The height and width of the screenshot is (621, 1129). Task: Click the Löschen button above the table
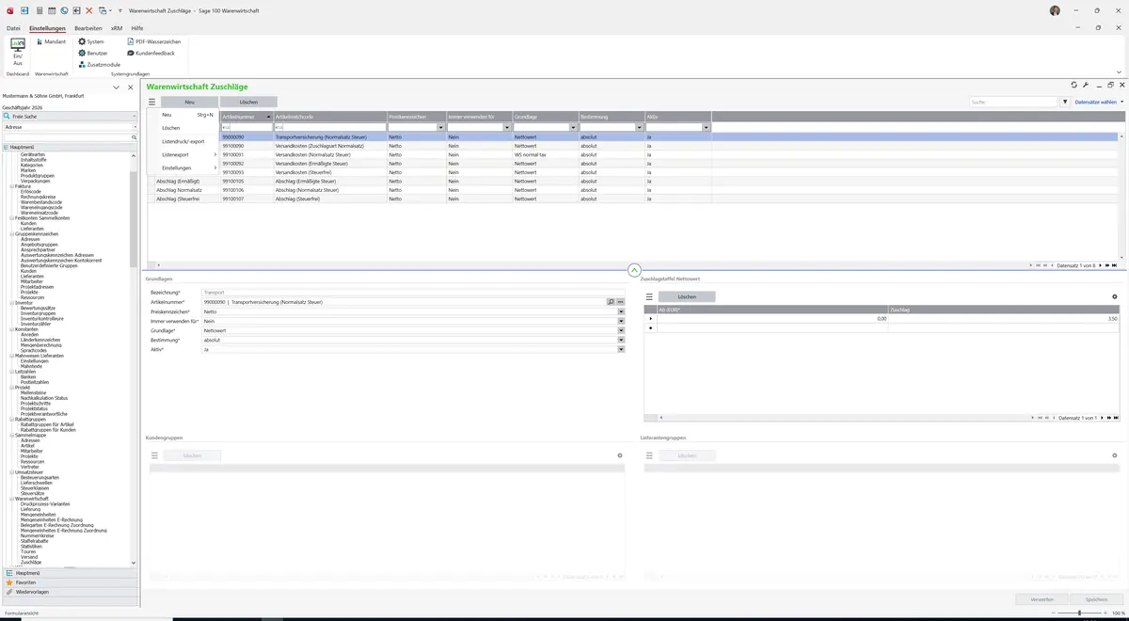[248, 102]
